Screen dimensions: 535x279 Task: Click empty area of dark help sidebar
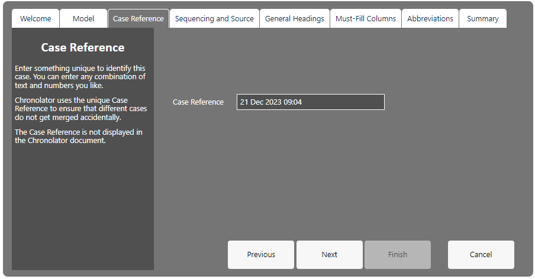coord(83,208)
